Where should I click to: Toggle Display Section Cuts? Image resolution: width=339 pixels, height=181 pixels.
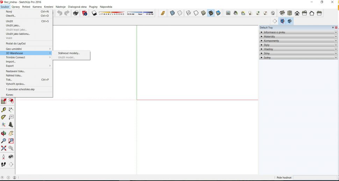(290, 21)
